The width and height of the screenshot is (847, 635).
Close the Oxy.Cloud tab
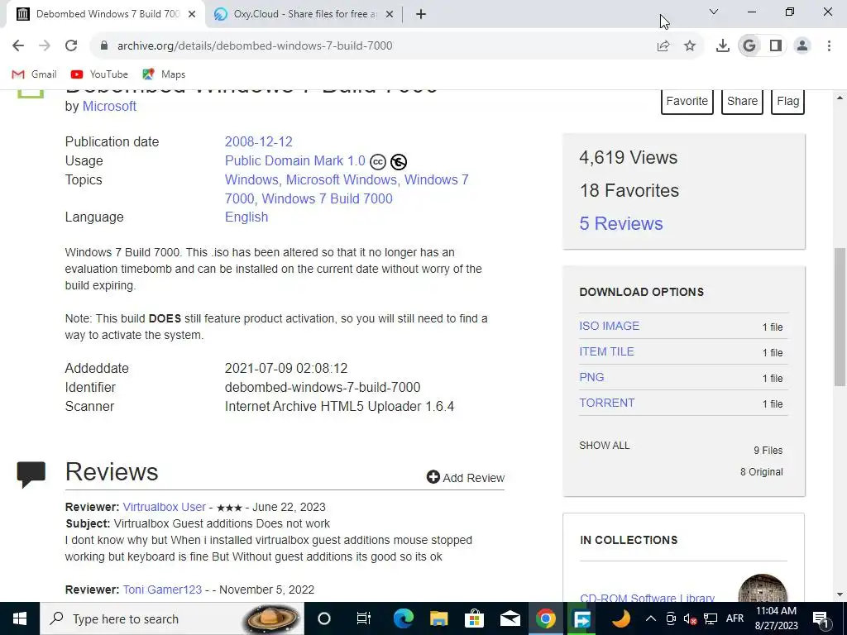click(390, 14)
